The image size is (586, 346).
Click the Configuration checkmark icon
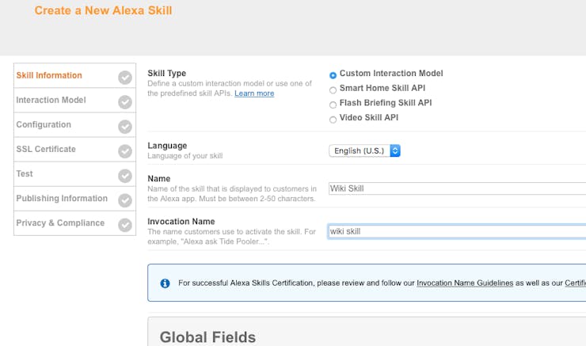tap(125, 127)
